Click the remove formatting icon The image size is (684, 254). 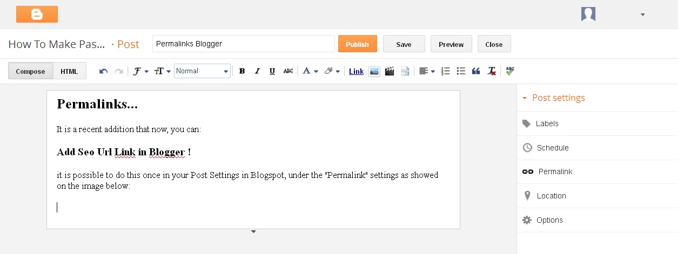pyautogui.click(x=492, y=71)
